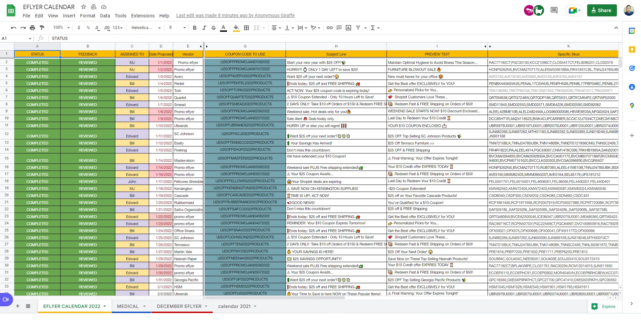Viewport: 641px width, 324px height.
Task: Open the comment history icon
Action: click(554, 10)
